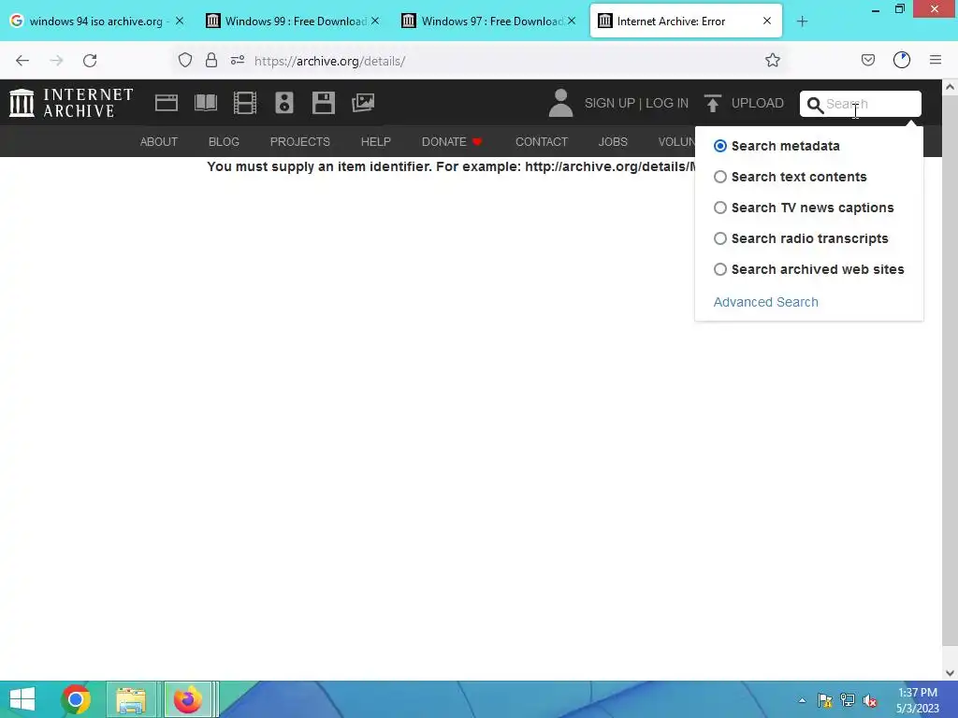Open the HELP menu item
Screen dimensions: 958x718
click(x=376, y=142)
